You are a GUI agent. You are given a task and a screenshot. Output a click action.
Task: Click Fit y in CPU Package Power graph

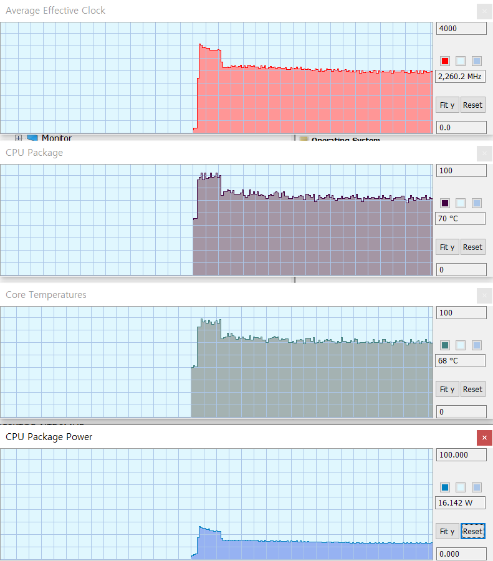pos(448,531)
